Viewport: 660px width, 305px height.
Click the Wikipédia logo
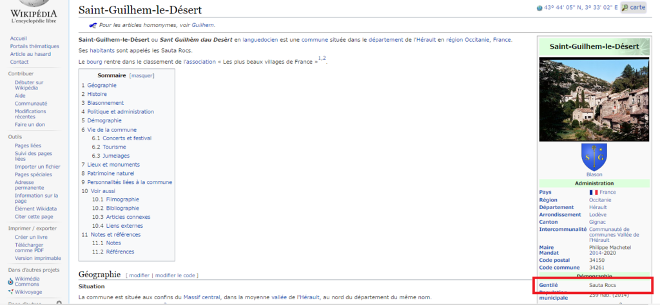(34, 13)
